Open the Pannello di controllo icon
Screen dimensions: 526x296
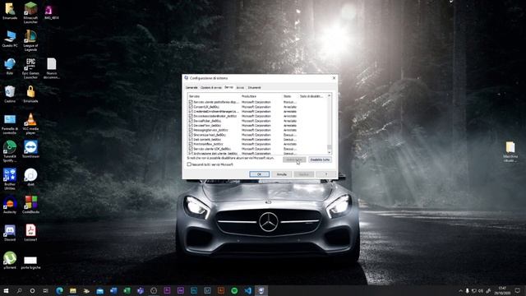pyautogui.click(x=10, y=124)
